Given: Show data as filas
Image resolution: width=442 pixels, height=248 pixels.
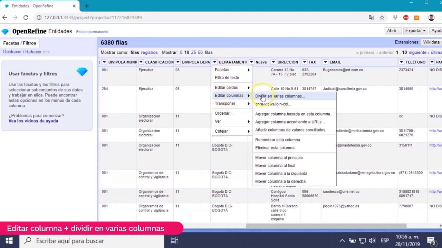Looking at the screenshot, I should [135, 52].
